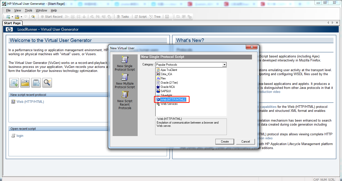Open the File menu
342x181 pixels.
tap(8, 10)
